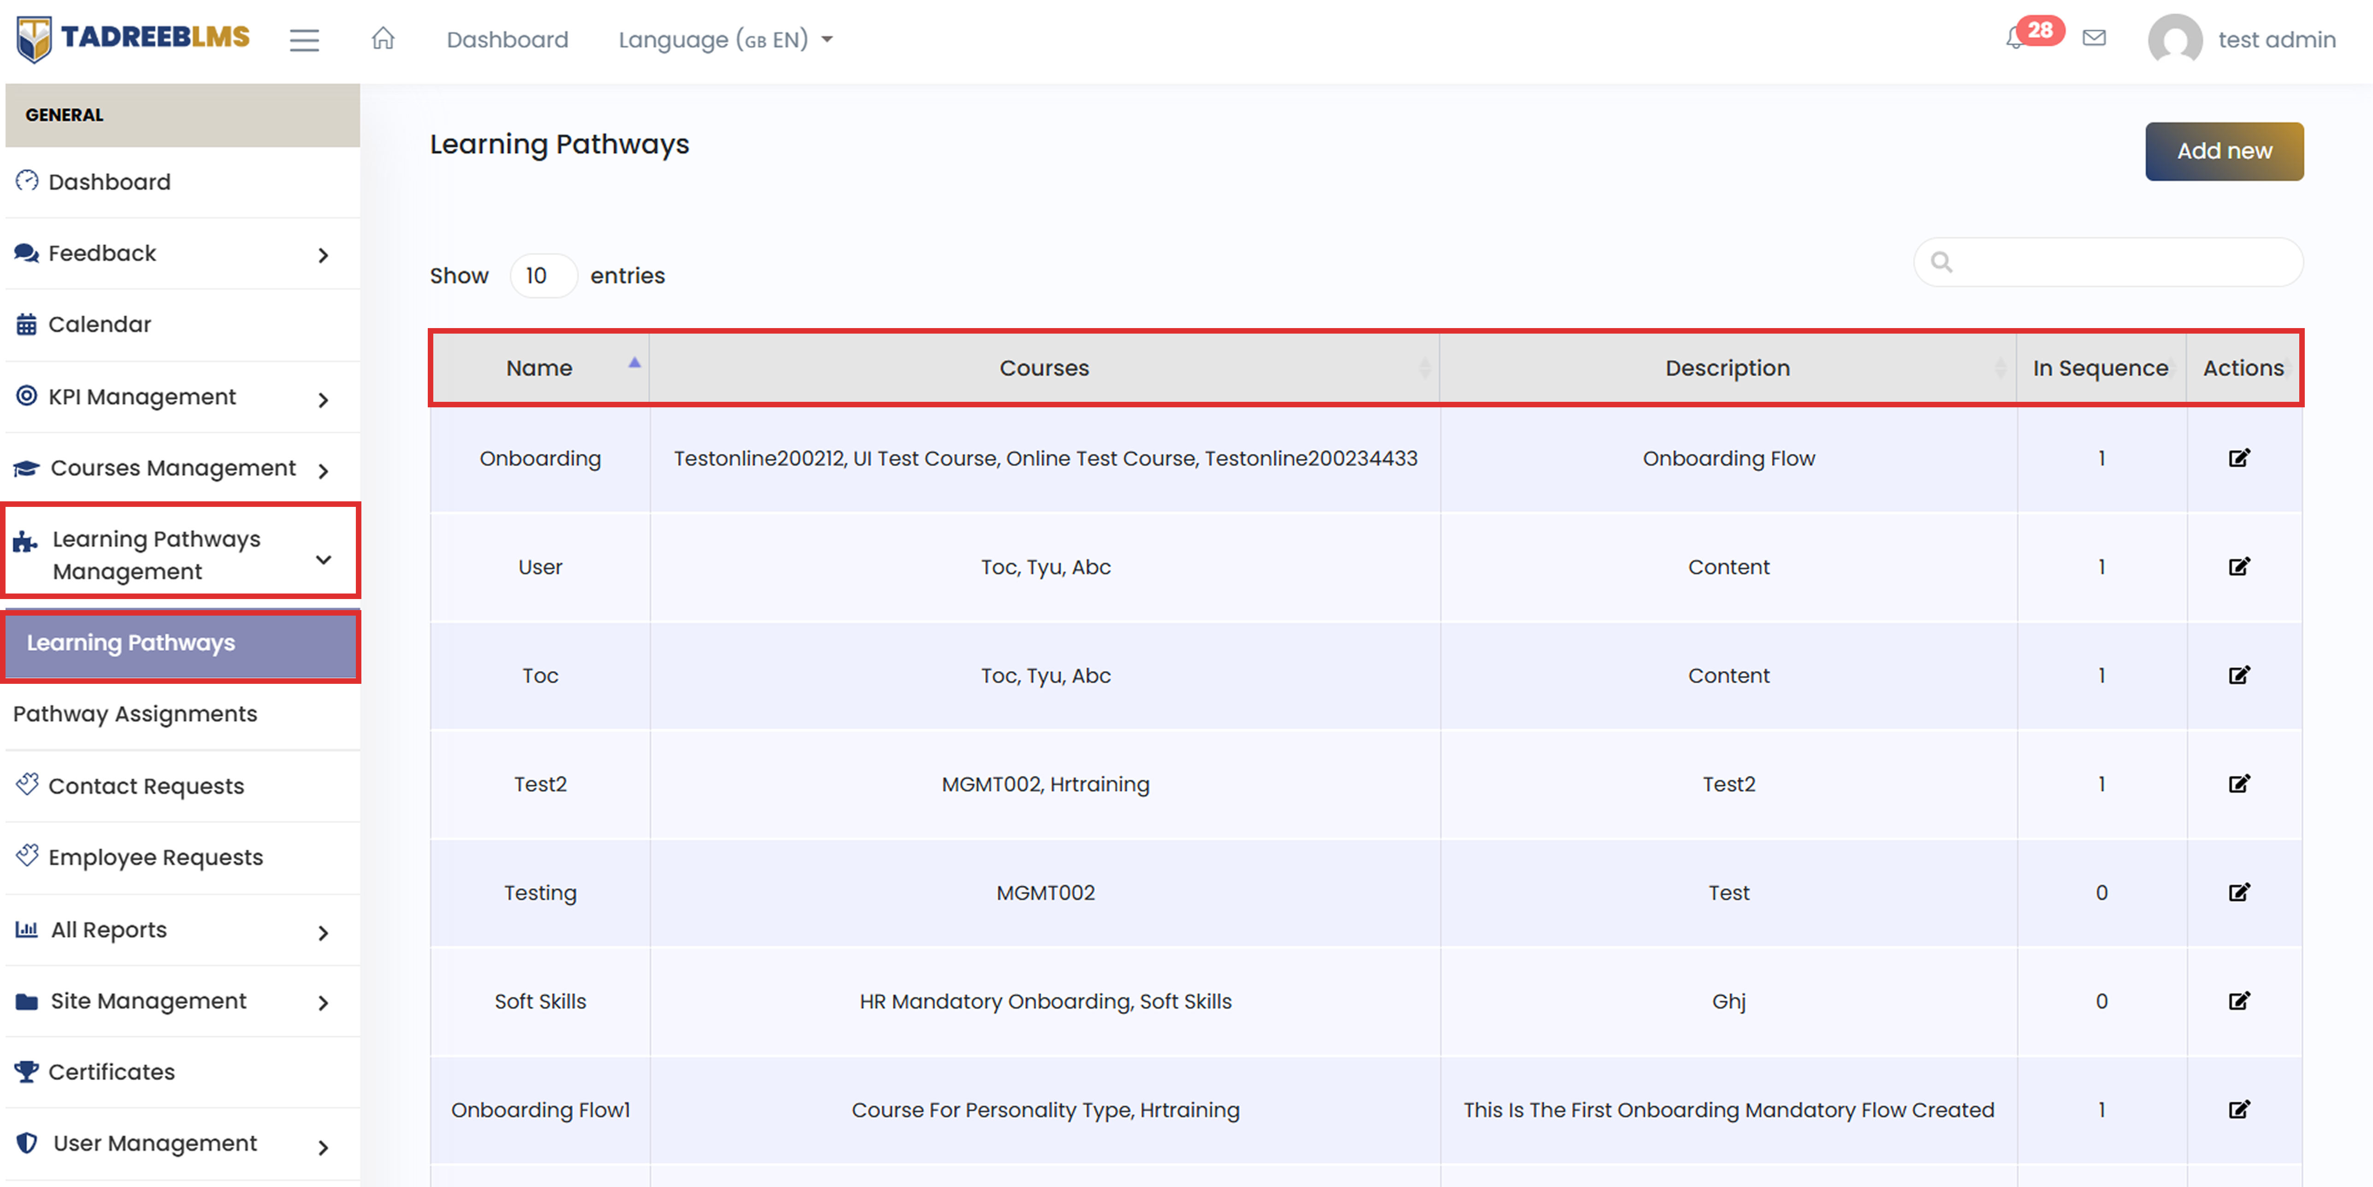Expand the Courses Management chevron
This screenshot has height=1187, width=2373.
(322, 470)
